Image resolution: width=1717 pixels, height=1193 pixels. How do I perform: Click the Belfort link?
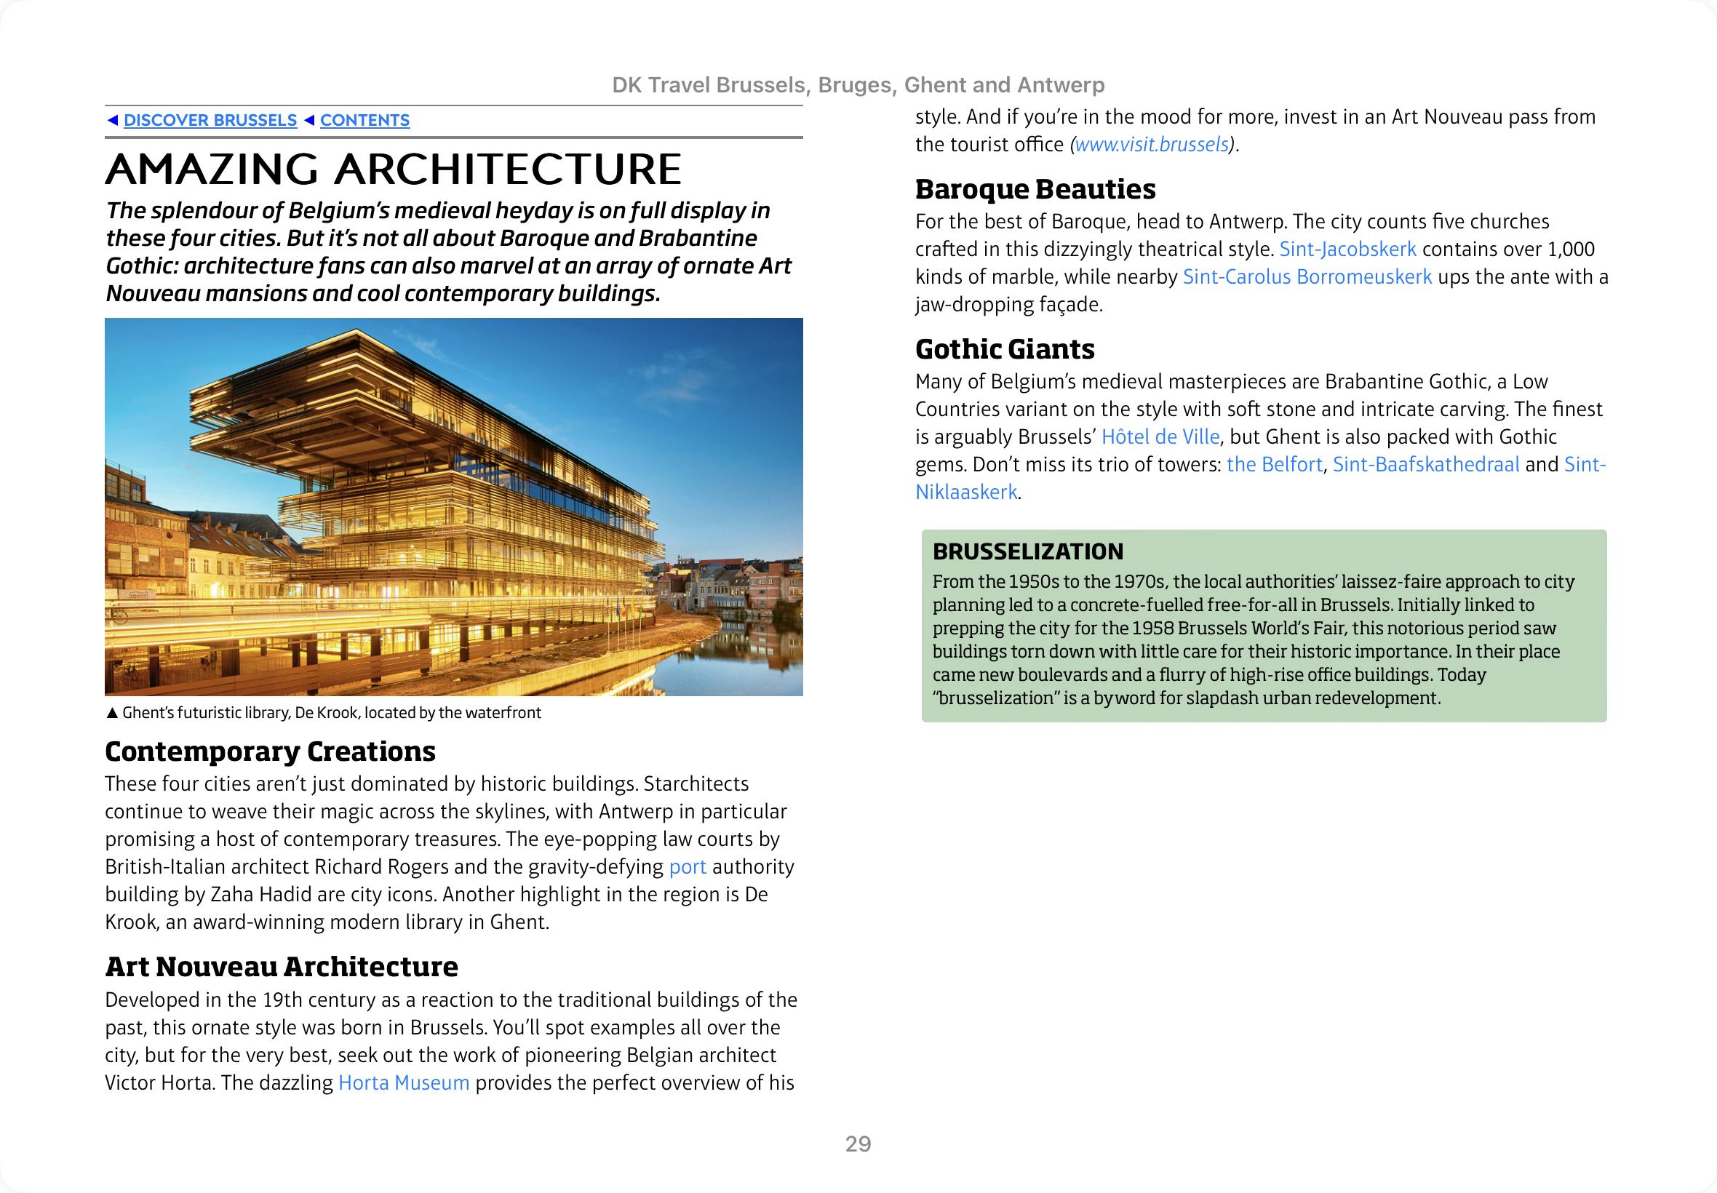tap(1274, 464)
